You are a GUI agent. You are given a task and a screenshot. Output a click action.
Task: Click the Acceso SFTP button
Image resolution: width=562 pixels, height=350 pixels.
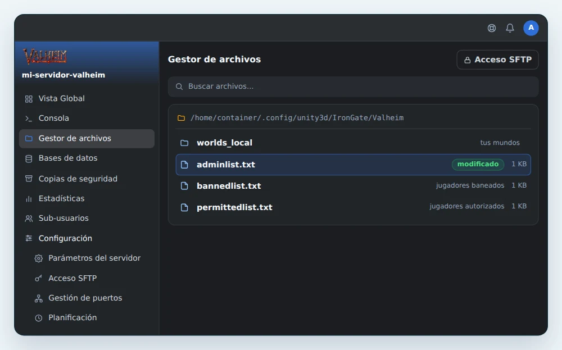tap(497, 60)
